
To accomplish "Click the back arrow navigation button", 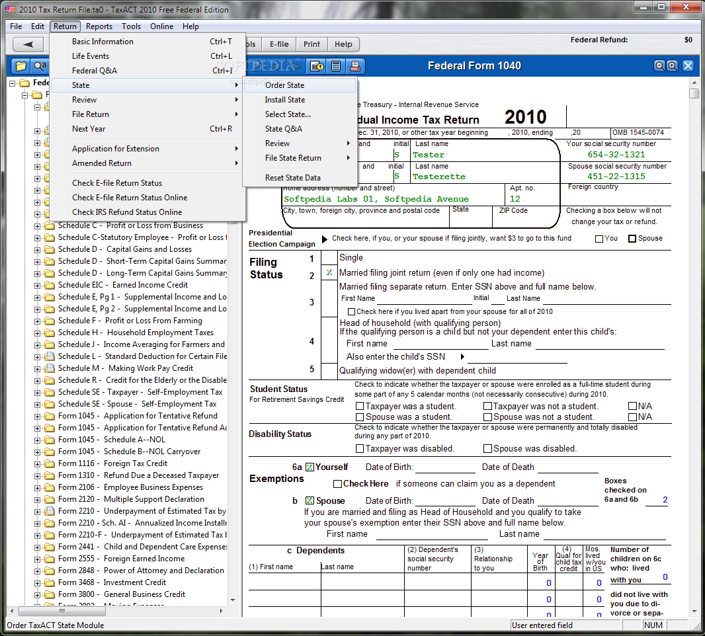I will pos(28,44).
